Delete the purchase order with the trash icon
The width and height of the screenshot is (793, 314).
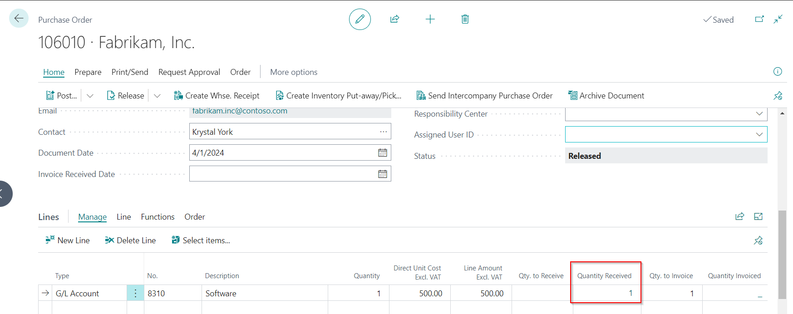465,19
